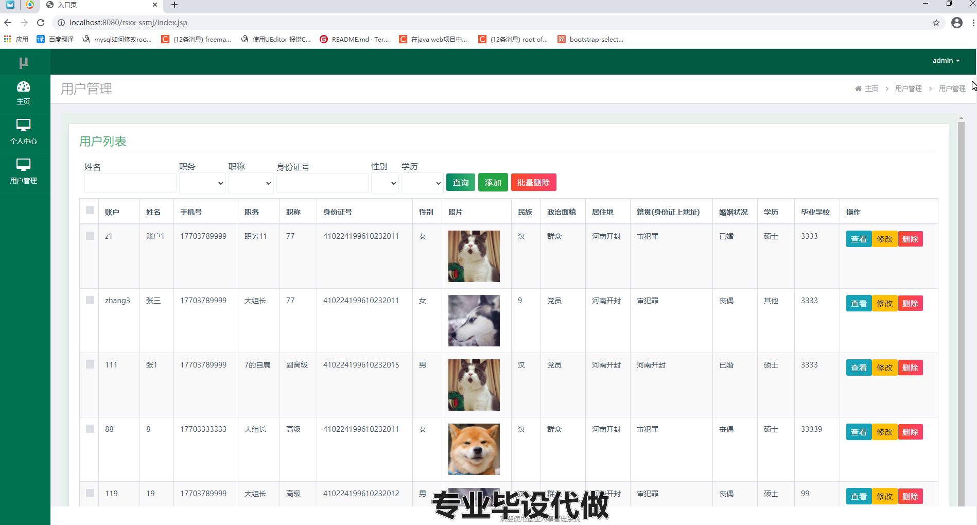Click the 用户管理 middle breadcrumb item

click(909, 89)
